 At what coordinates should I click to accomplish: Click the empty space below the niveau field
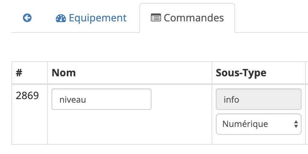[x=130, y=127]
